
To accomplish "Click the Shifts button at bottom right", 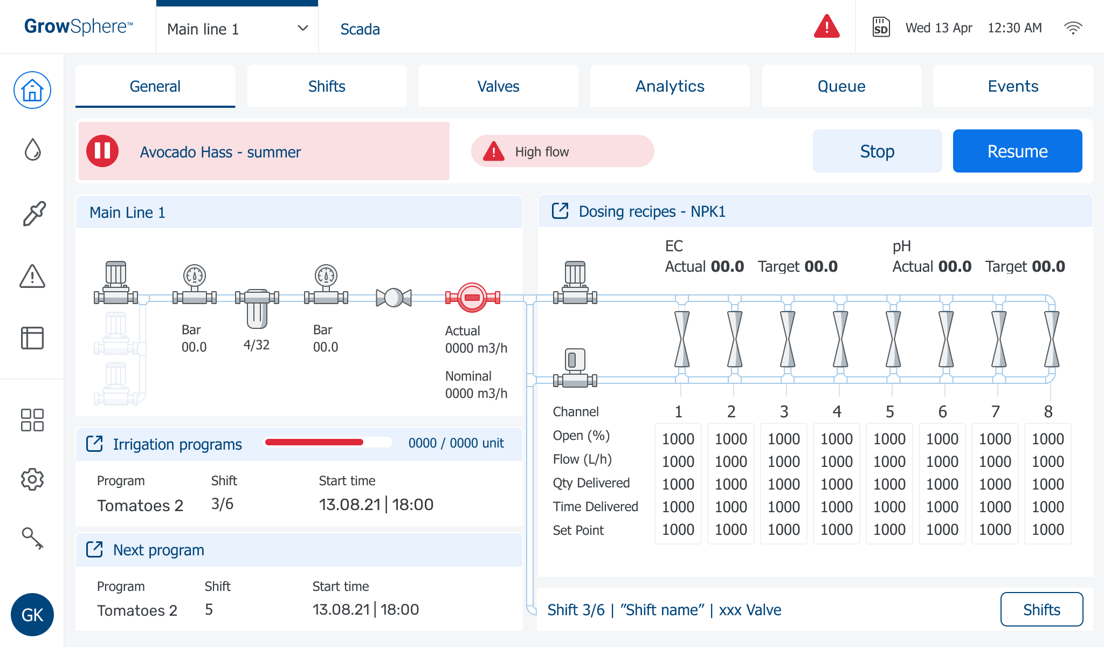I will pyautogui.click(x=1041, y=609).
